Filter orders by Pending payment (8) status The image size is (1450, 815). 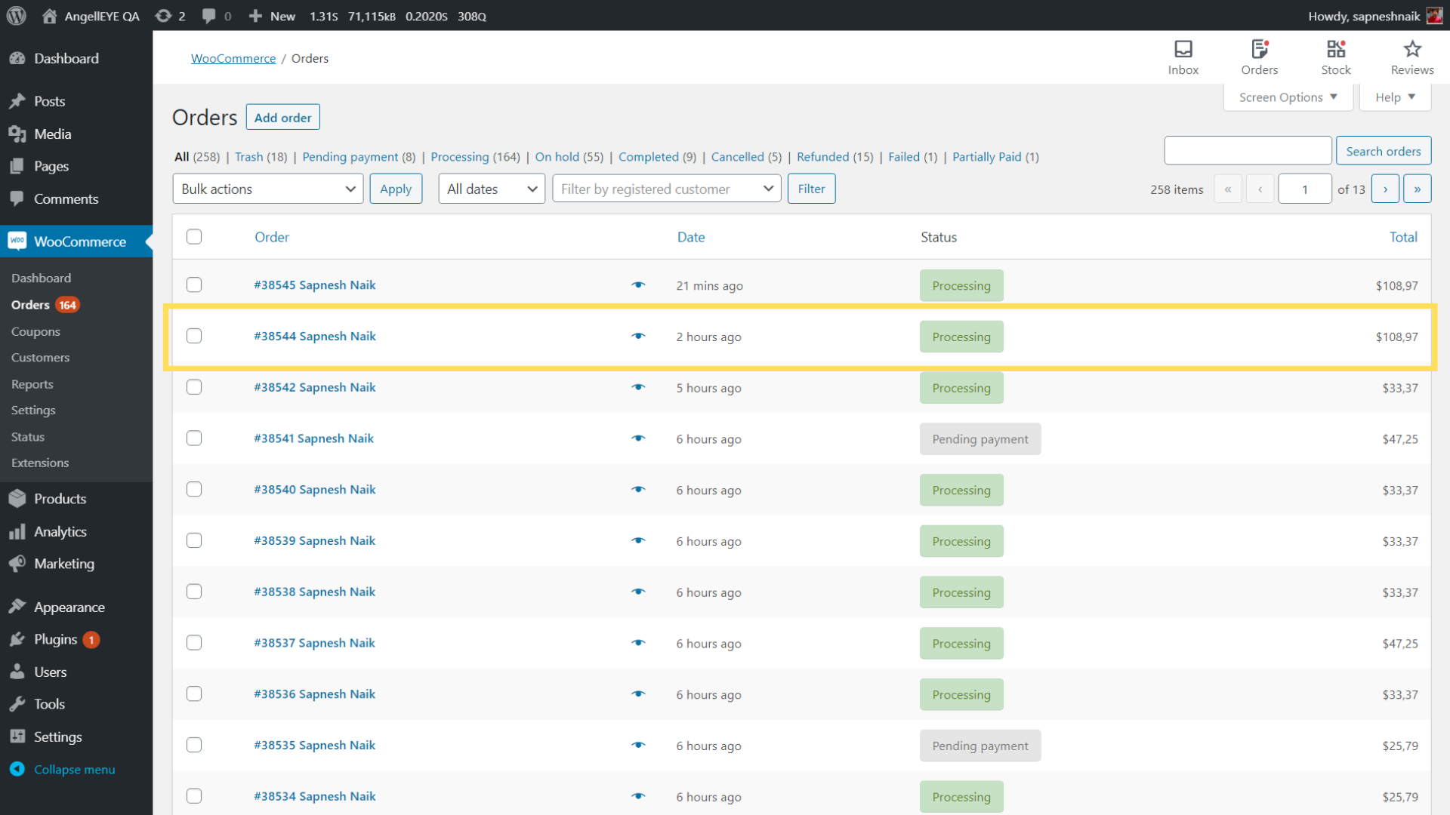coord(359,157)
